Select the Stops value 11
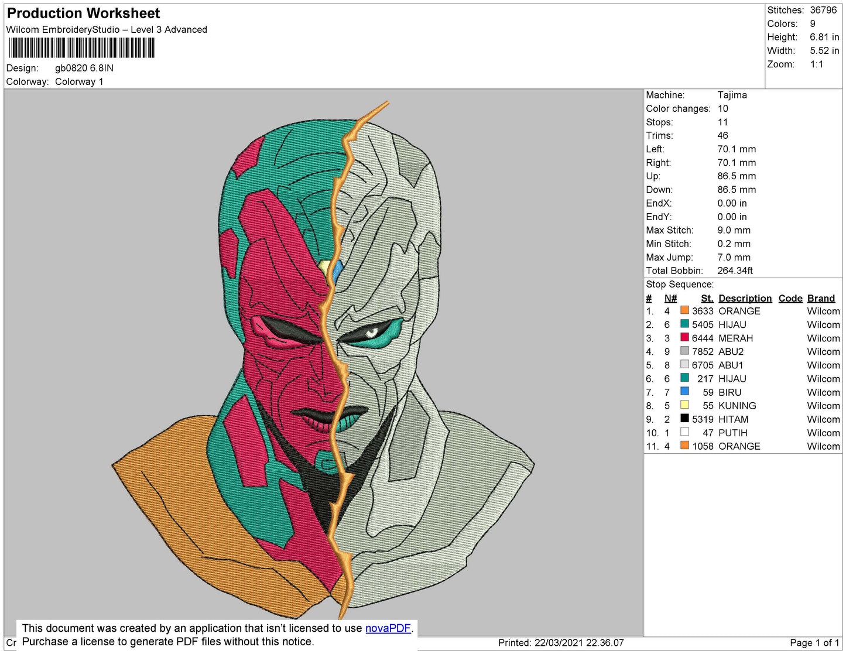The width and height of the screenshot is (846, 654). pyautogui.click(x=723, y=122)
